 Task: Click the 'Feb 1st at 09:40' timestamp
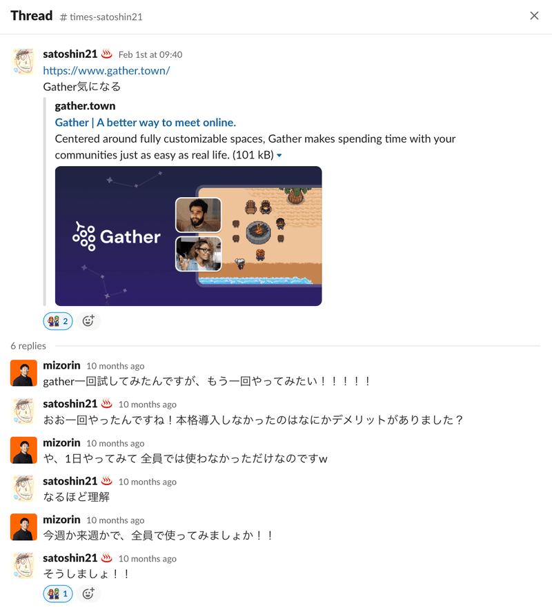[x=150, y=55]
